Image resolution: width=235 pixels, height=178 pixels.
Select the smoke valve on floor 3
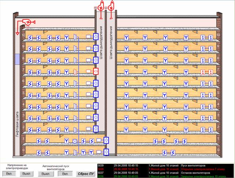point(96,117)
